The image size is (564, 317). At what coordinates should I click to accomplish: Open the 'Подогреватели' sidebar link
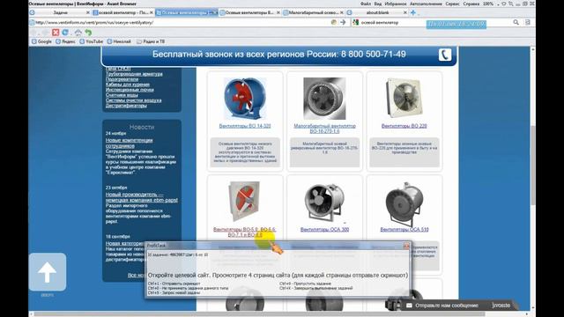pos(122,79)
